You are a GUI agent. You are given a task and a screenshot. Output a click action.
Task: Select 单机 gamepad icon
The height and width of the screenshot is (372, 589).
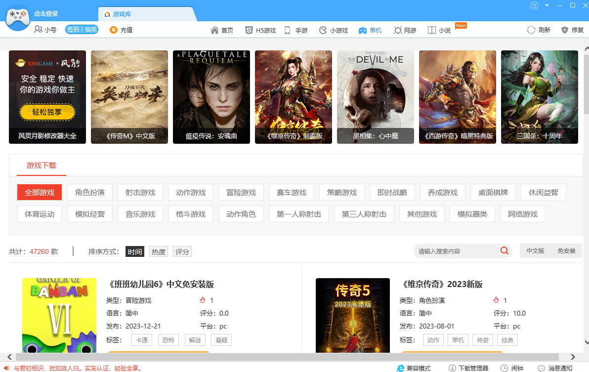click(363, 31)
